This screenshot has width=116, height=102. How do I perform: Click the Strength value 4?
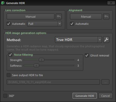coord(78,60)
